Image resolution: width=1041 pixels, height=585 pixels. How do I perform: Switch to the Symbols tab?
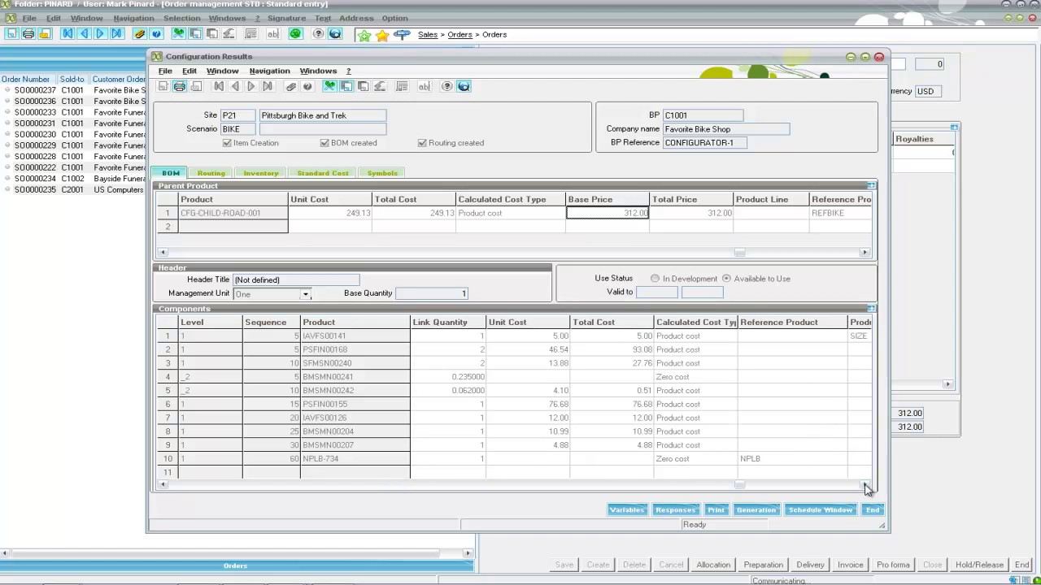point(382,173)
